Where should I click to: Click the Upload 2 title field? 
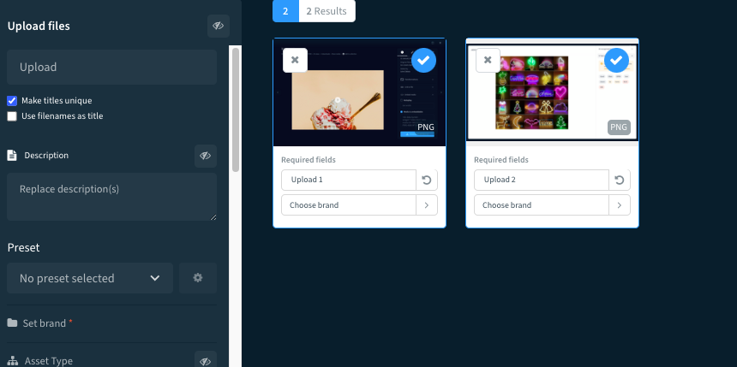point(542,180)
